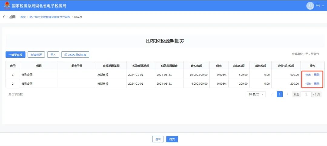Click the tax bureau emblem logo
The width and height of the screenshot is (327, 146).
pos(7,5)
